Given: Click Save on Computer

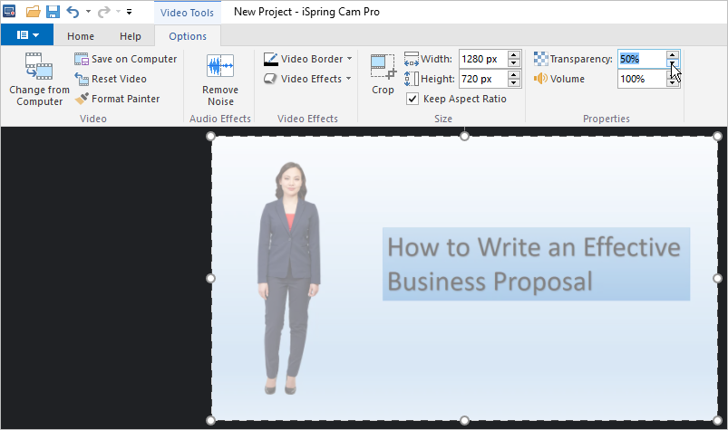Looking at the screenshot, I should point(126,59).
